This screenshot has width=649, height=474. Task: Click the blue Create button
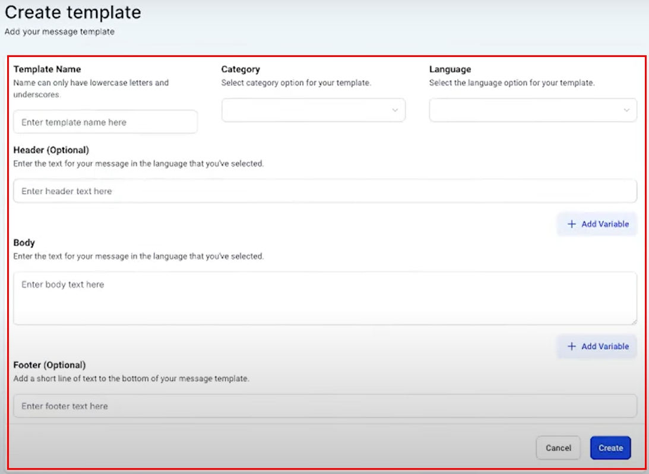[x=610, y=448]
